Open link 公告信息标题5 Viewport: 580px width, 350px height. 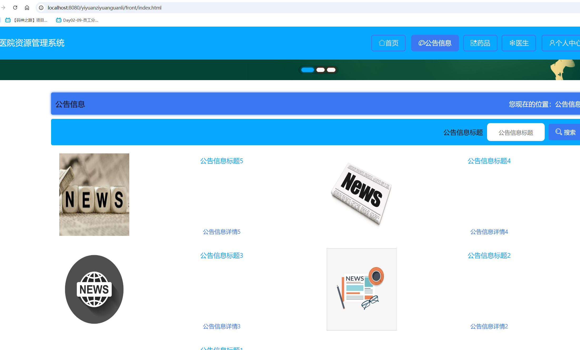221,161
